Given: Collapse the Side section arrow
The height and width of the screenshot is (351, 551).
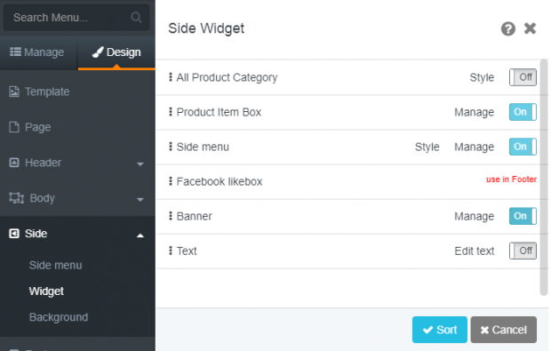Looking at the screenshot, I should coord(140,235).
